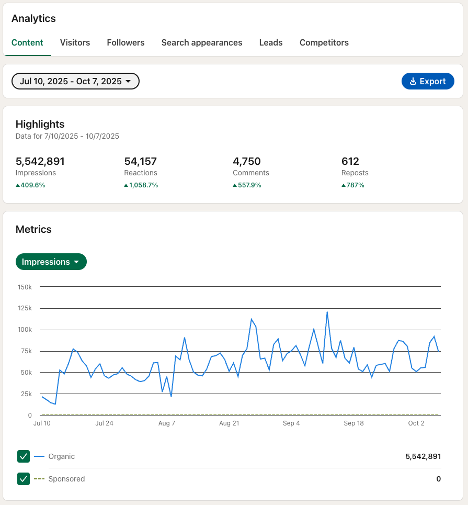Click the download icon in Export button
Viewport: 468px width, 505px height.
(x=413, y=81)
